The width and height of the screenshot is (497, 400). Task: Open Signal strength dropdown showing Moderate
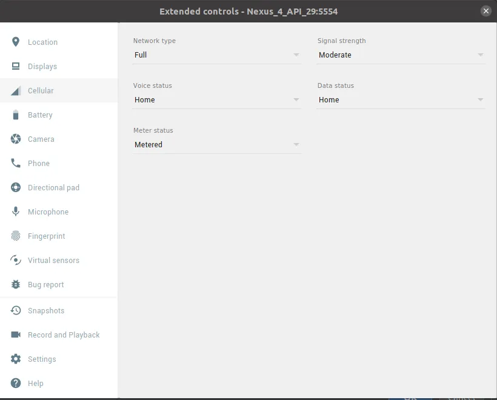[x=401, y=55]
